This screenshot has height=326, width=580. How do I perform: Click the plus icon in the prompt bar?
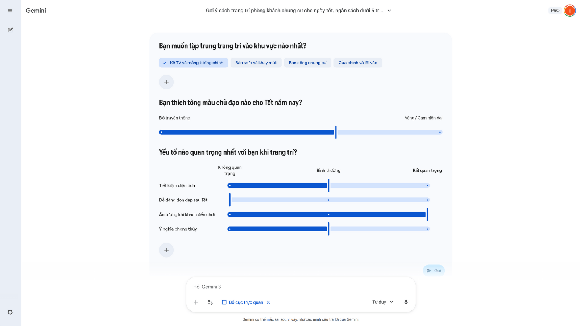coord(196,302)
